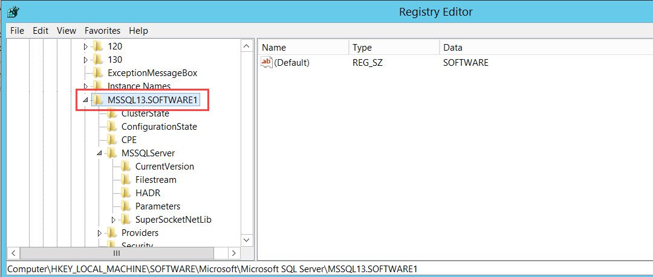This screenshot has width=653, height=277.
Task: Click the ClusterState folder icon
Action: click(112, 113)
